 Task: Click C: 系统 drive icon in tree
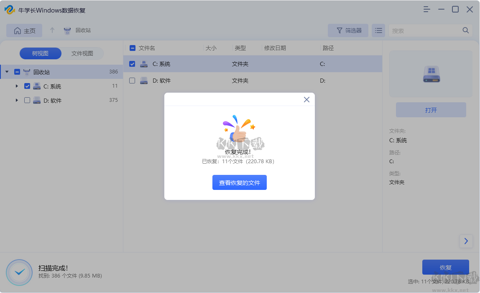(x=37, y=86)
